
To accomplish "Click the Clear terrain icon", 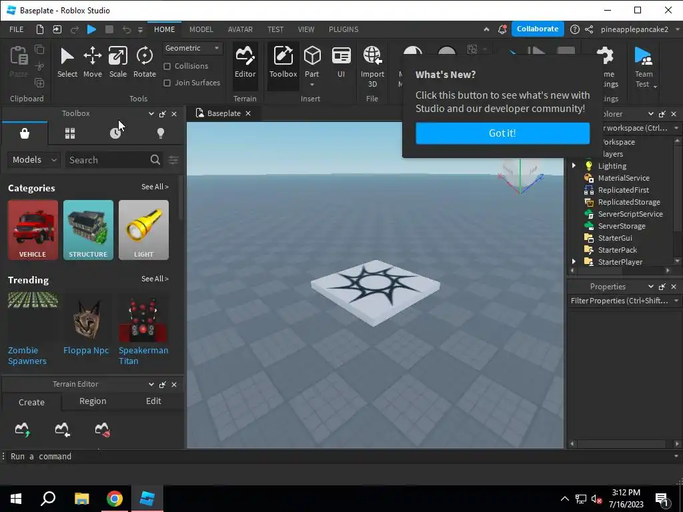I will click(x=102, y=430).
